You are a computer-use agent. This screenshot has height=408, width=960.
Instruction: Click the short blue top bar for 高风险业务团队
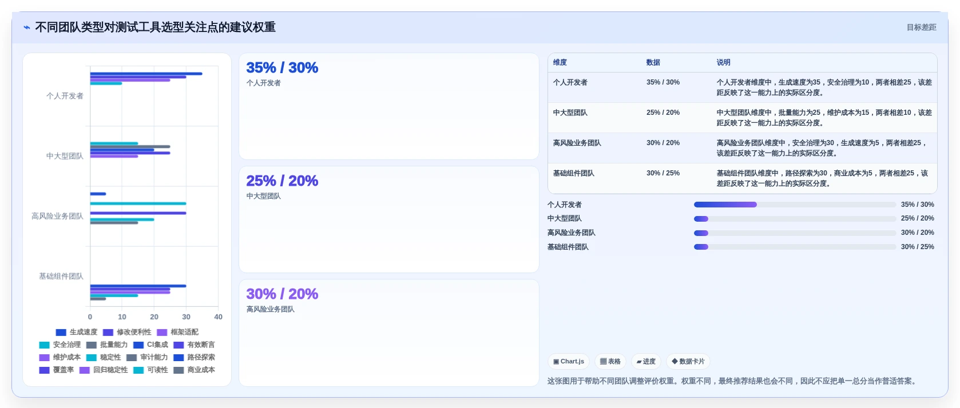(98, 194)
